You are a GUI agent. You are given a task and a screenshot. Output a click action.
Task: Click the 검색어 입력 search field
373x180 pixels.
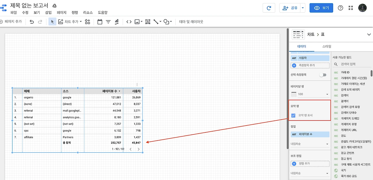(x=353, y=64)
